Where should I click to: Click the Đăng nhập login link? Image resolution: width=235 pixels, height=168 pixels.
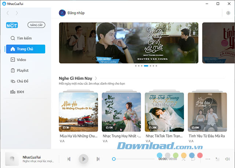pyautogui.click(x=76, y=13)
